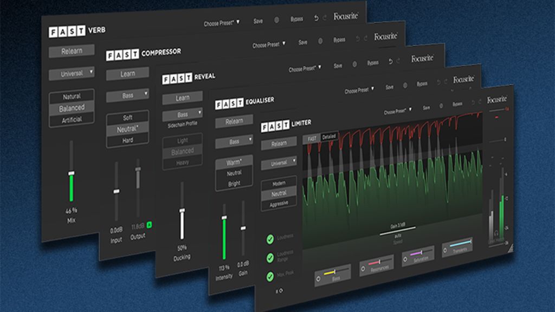Toggle the Max. Peak checkmark on FAST Limiter
The height and width of the screenshot is (312, 555).
pos(269,277)
